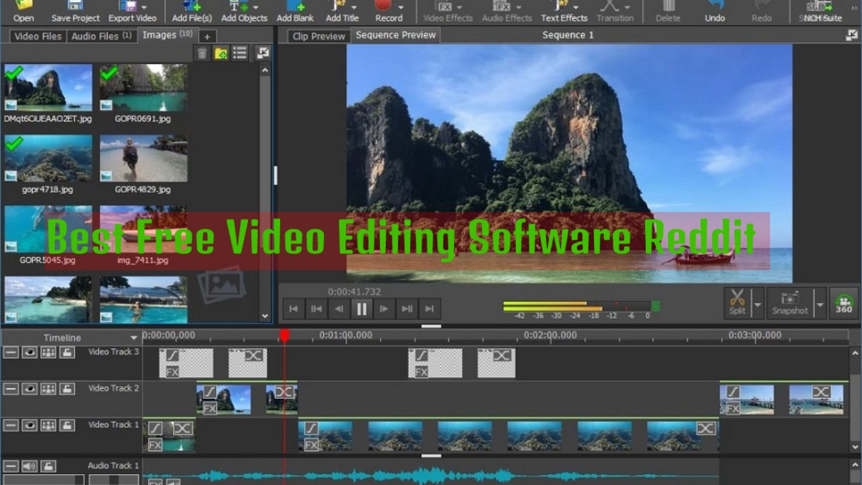
Task: Open the Timeline mode dropdown
Action: pyautogui.click(x=134, y=338)
